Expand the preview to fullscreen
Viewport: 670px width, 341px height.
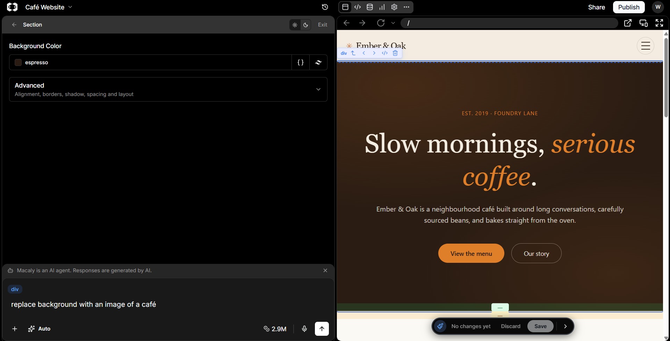659,23
